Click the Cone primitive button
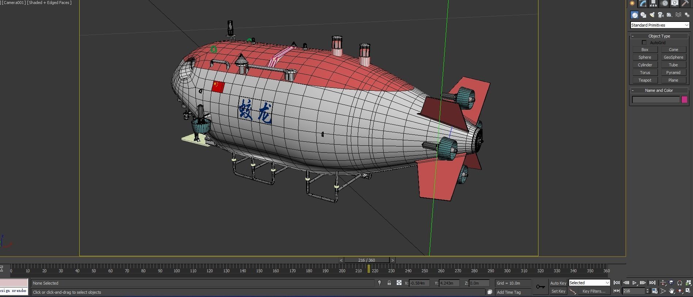The width and height of the screenshot is (693, 297). click(x=673, y=50)
